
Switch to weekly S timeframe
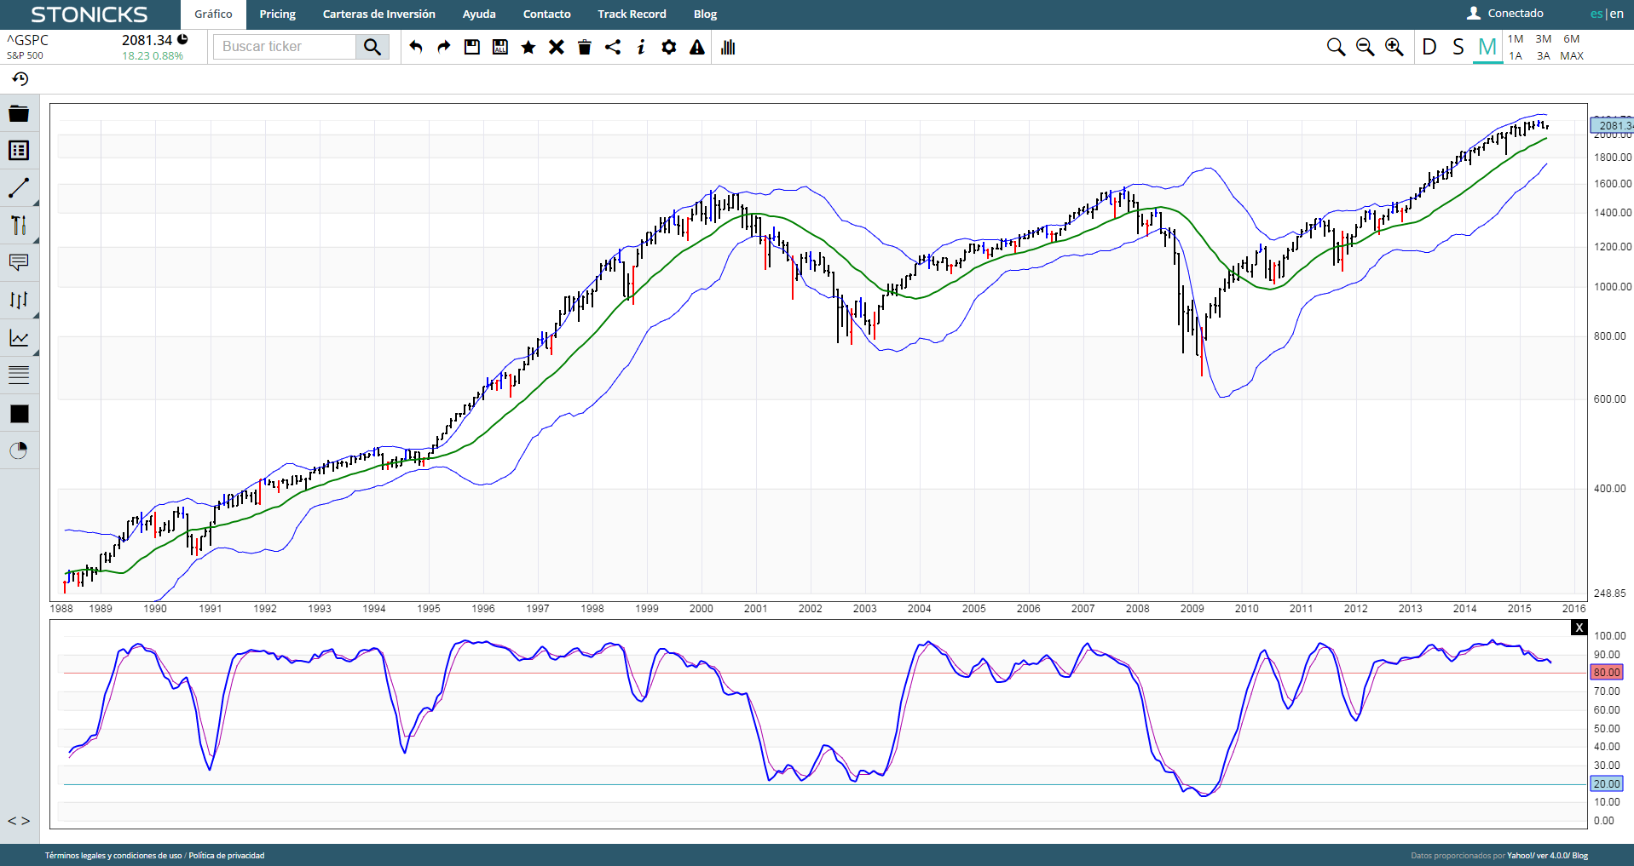tap(1458, 47)
